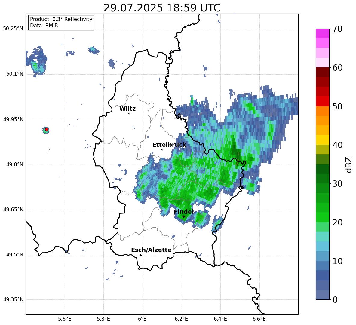
Task: Click the 49.5°N latitude label
Action: [x=14, y=255]
